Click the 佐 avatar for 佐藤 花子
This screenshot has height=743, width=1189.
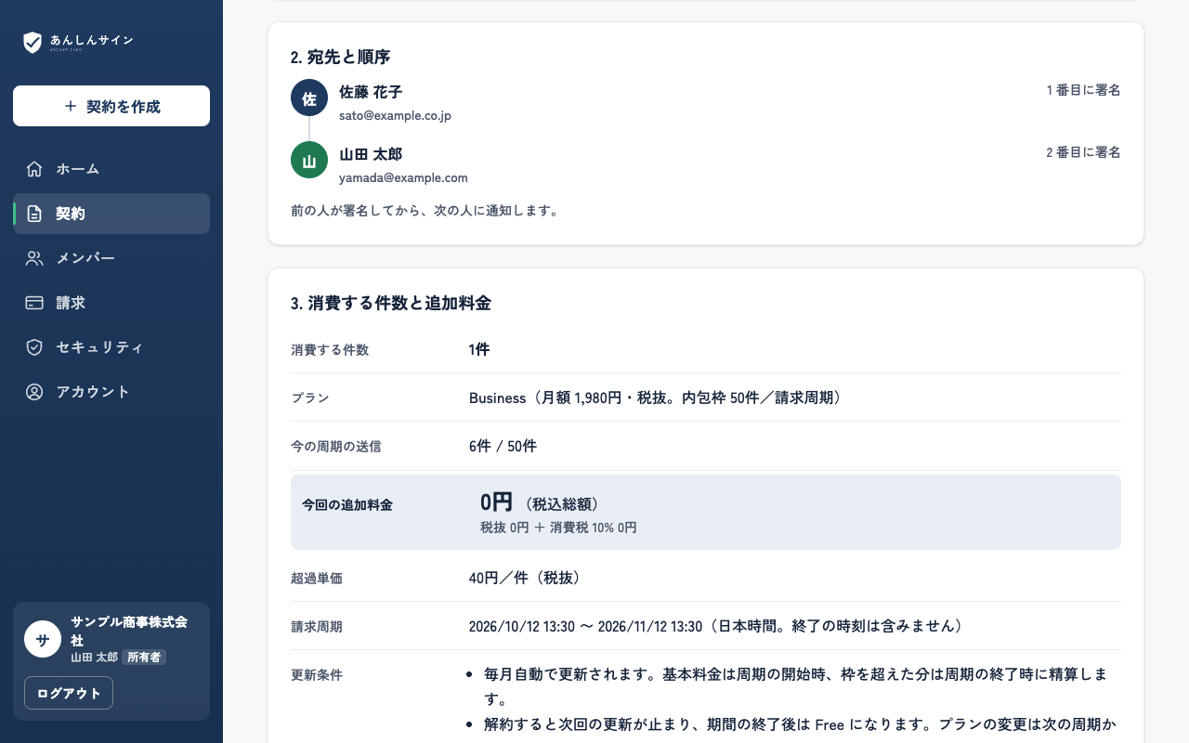coord(309,98)
